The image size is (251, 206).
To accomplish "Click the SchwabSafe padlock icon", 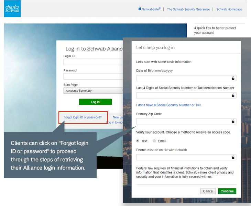I will pyautogui.click(x=140, y=9).
